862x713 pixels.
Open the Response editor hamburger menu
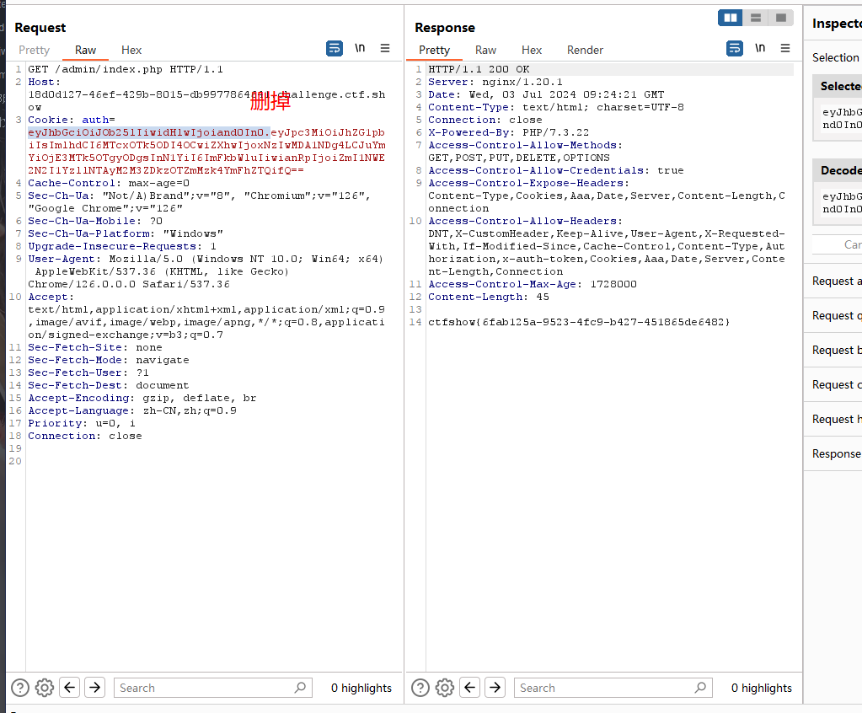[785, 48]
